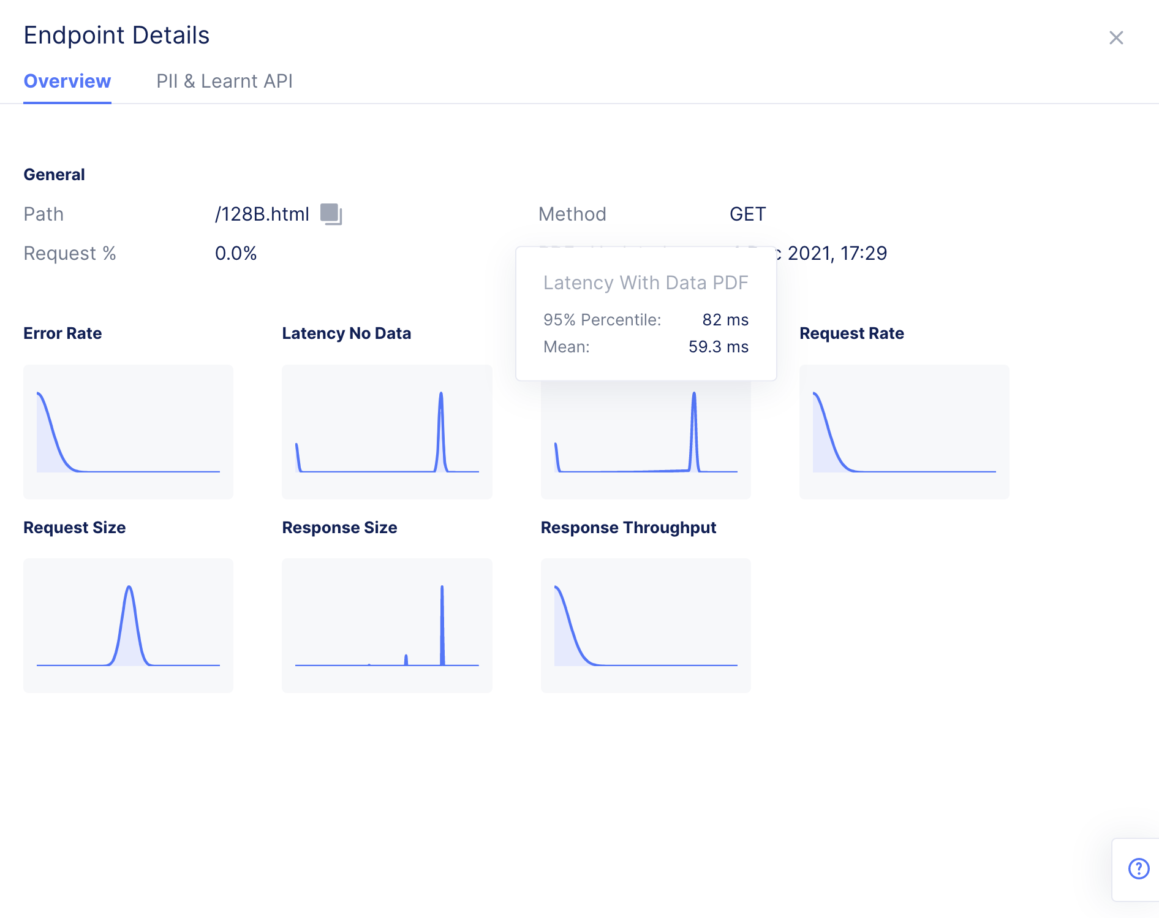Viewport: 1159px width, 918px height.
Task: Select the /128B.html path text
Action: [x=262, y=213]
